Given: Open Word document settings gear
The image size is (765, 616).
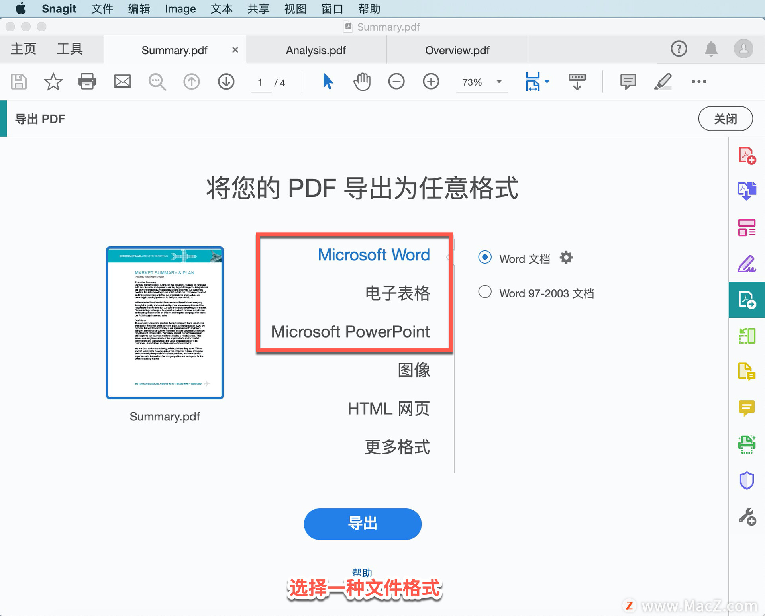Looking at the screenshot, I should coord(566,258).
